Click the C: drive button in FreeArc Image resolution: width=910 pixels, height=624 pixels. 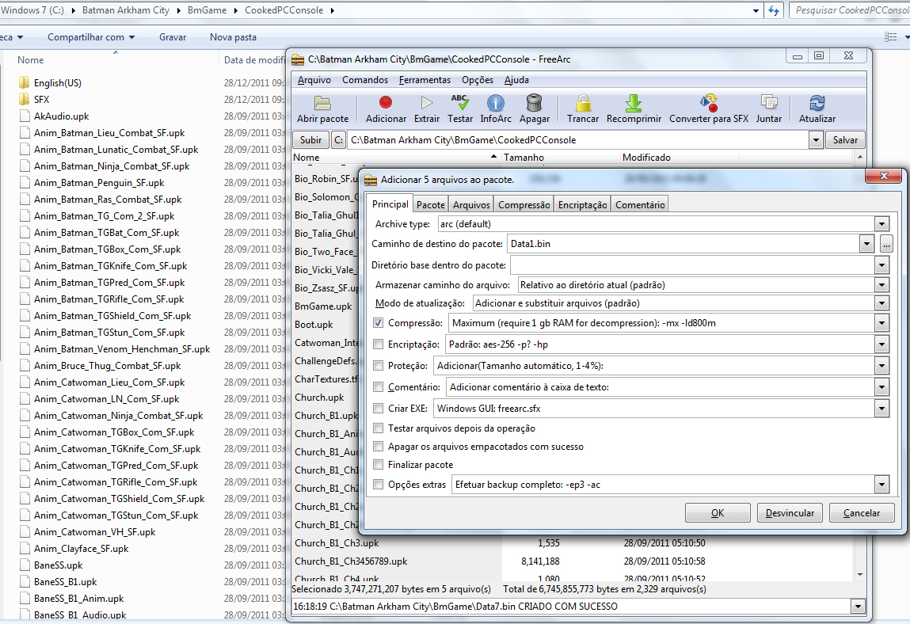click(x=338, y=140)
